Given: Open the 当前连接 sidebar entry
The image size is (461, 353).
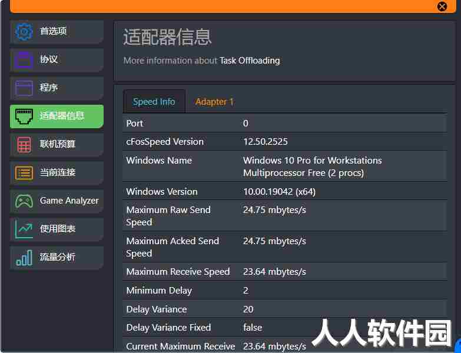Looking at the screenshot, I should 57,172.
